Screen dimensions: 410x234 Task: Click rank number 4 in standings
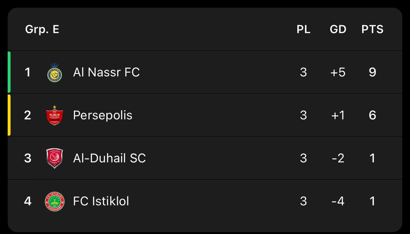28,201
